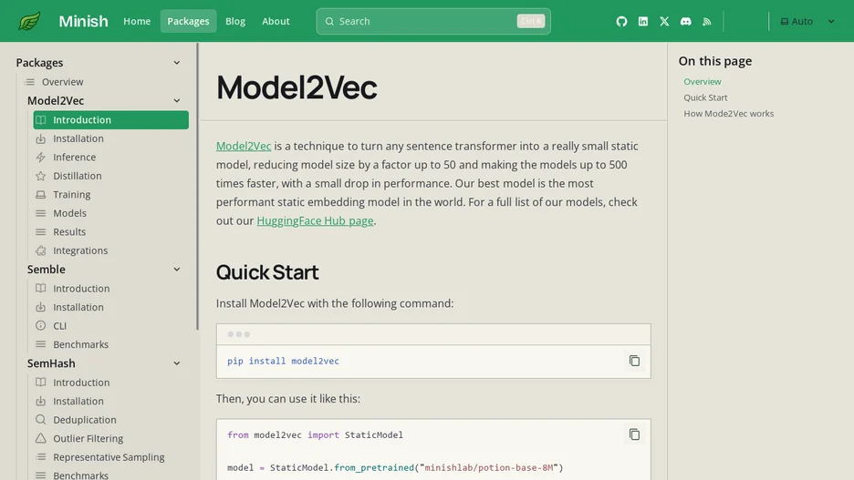This screenshot has height=480, width=854.
Task: Open the Training page
Action: tap(72, 195)
